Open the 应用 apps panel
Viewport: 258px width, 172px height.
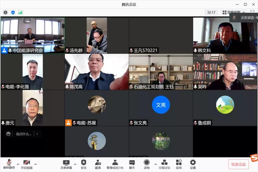click(x=179, y=164)
